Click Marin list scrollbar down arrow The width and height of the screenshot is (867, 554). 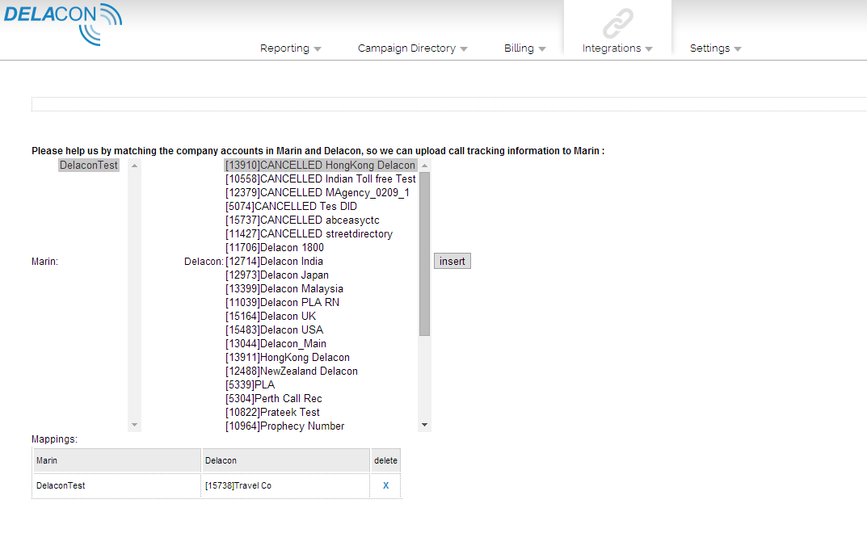tap(134, 425)
